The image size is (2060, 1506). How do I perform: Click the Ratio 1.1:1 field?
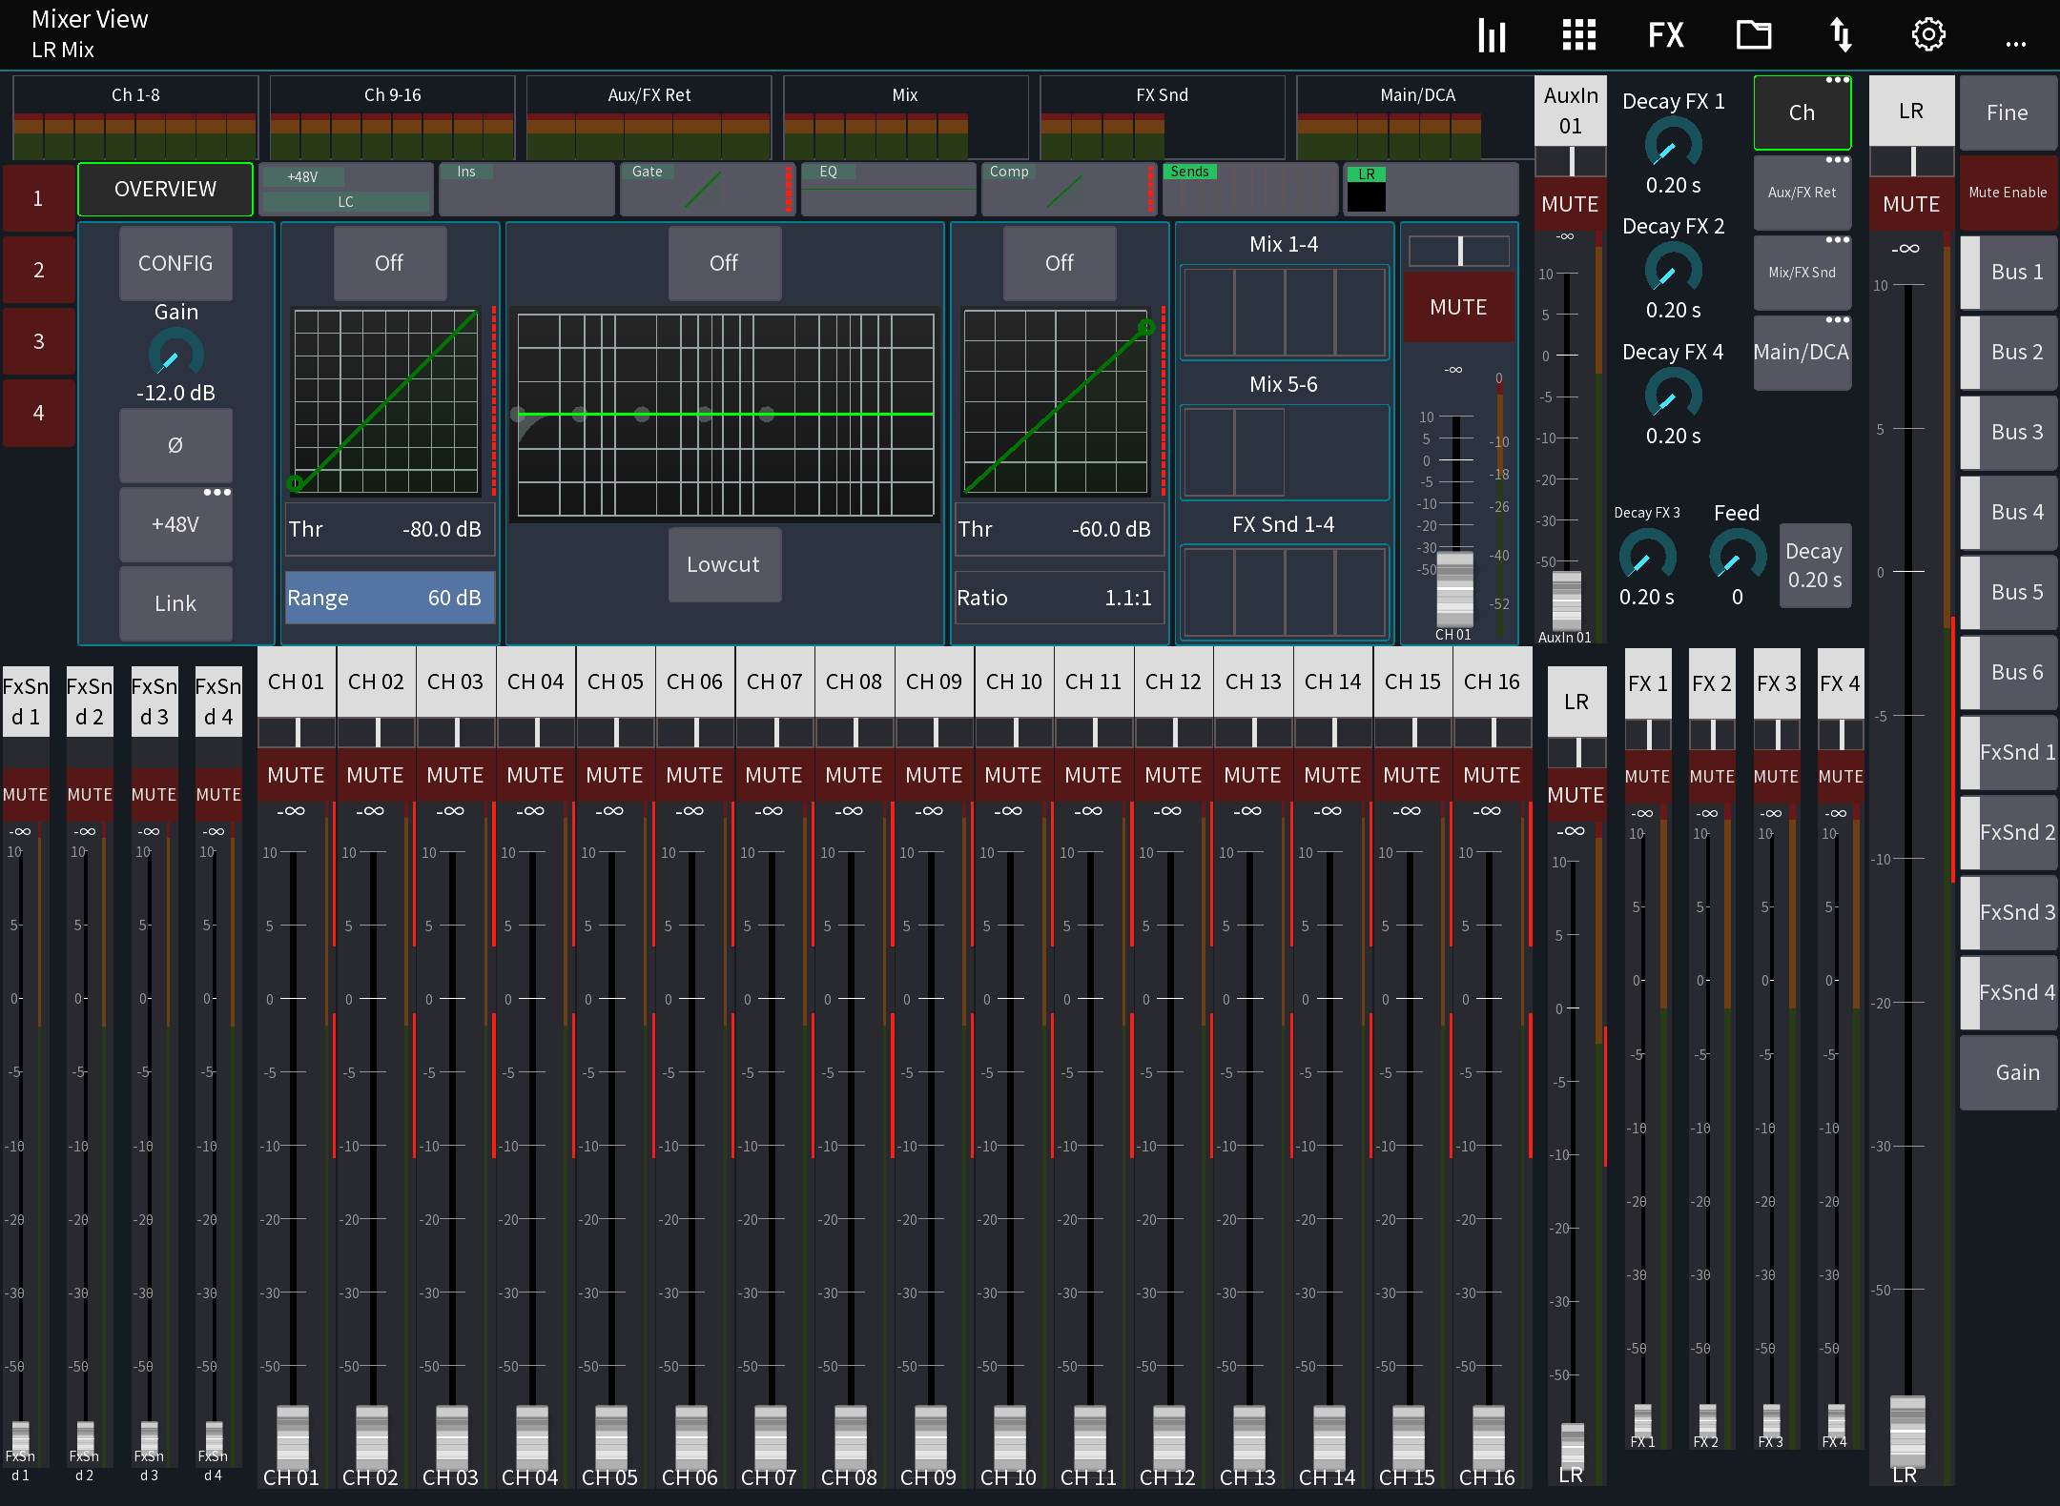coord(1059,597)
